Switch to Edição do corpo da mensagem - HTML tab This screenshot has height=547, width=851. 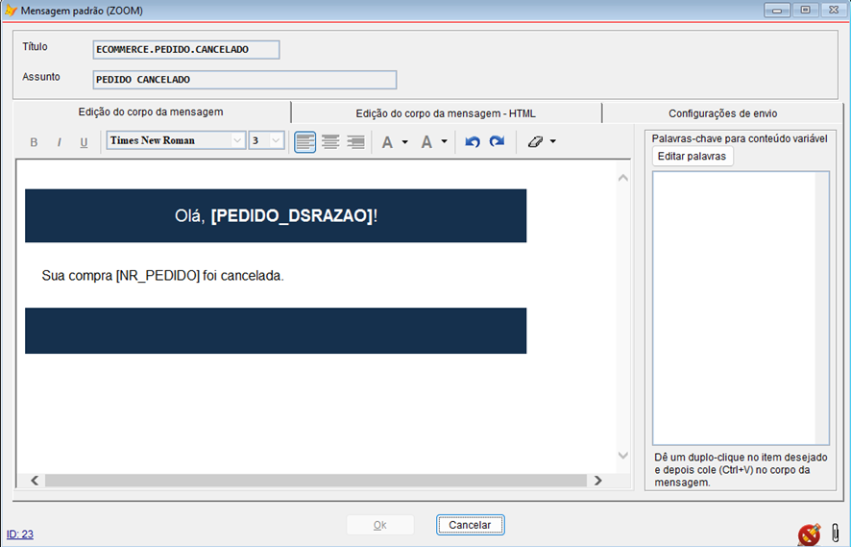tap(446, 113)
